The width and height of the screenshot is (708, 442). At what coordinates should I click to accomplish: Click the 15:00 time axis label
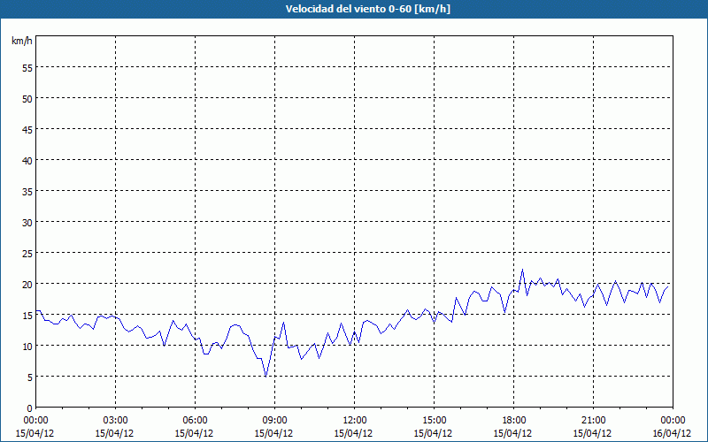pos(434,421)
